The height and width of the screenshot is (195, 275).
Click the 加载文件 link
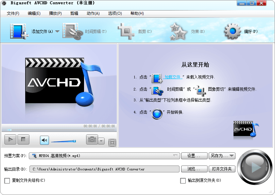pos(173,77)
